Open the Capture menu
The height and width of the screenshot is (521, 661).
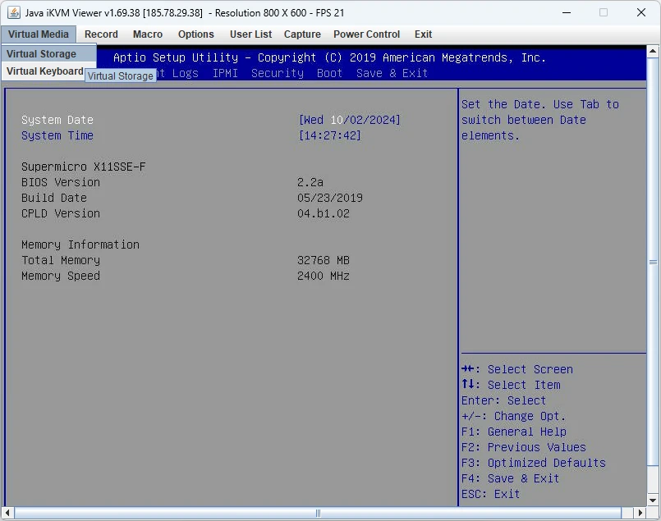pyautogui.click(x=302, y=34)
